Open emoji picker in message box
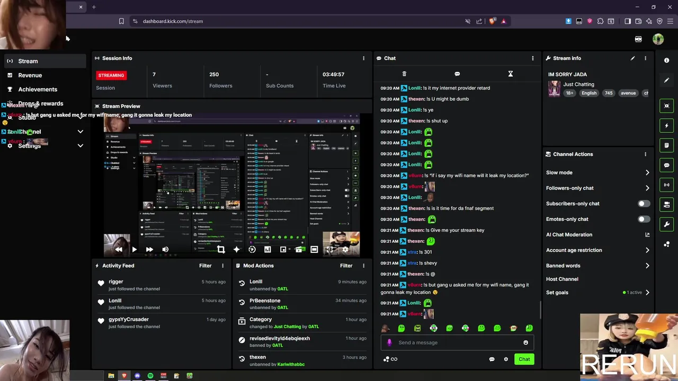The image size is (678, 381). [525, 342]
